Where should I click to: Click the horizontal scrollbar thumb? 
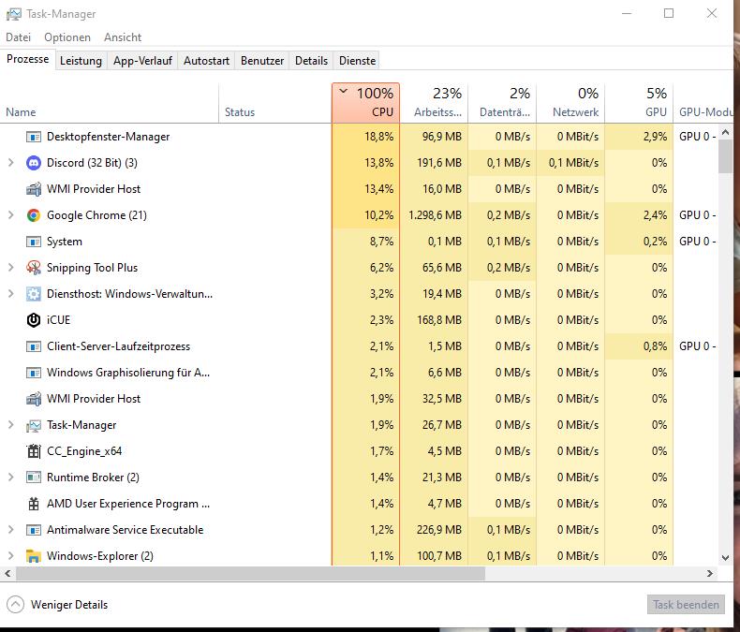(x=251, y=574)
